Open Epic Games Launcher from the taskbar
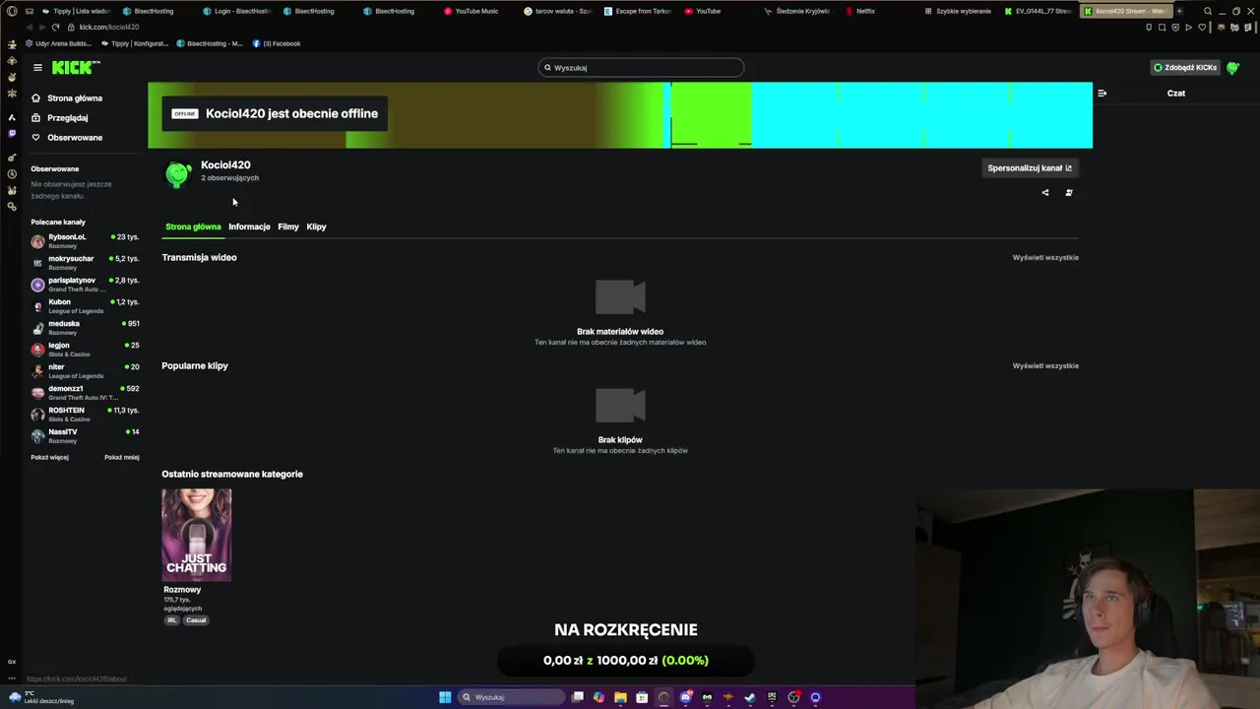This screenshot has height=709, width=1260. pyautogui.click(x=772, y=697)
